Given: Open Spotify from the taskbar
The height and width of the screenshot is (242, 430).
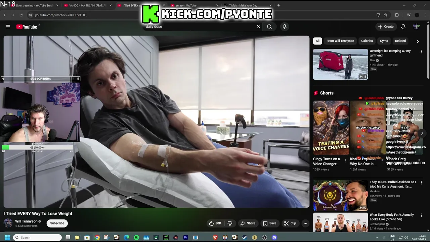Looking at the screenshot, I should click(136, 237).
